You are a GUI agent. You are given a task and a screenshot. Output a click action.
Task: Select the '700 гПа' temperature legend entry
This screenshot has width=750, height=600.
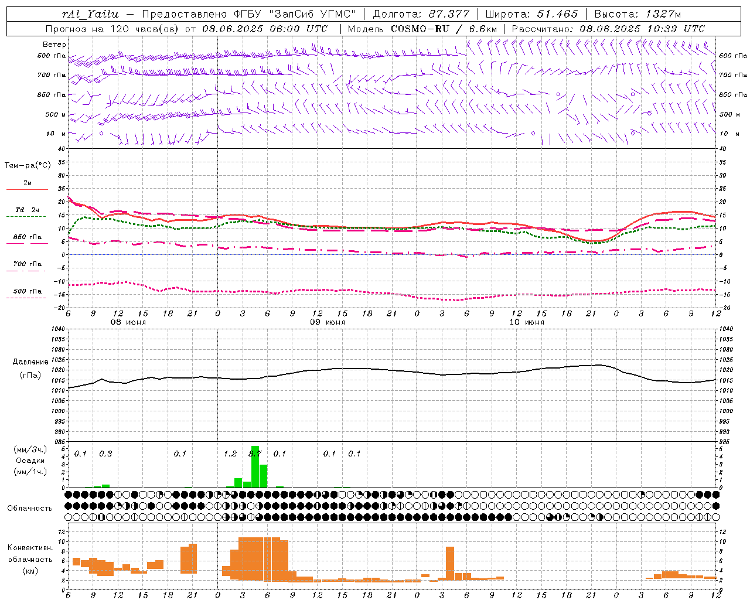click(27, 264)
